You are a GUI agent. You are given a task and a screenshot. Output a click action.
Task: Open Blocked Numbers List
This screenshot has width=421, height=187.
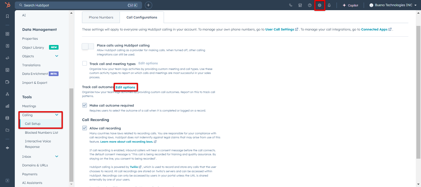pyautogui.click(x=42, y=132)
